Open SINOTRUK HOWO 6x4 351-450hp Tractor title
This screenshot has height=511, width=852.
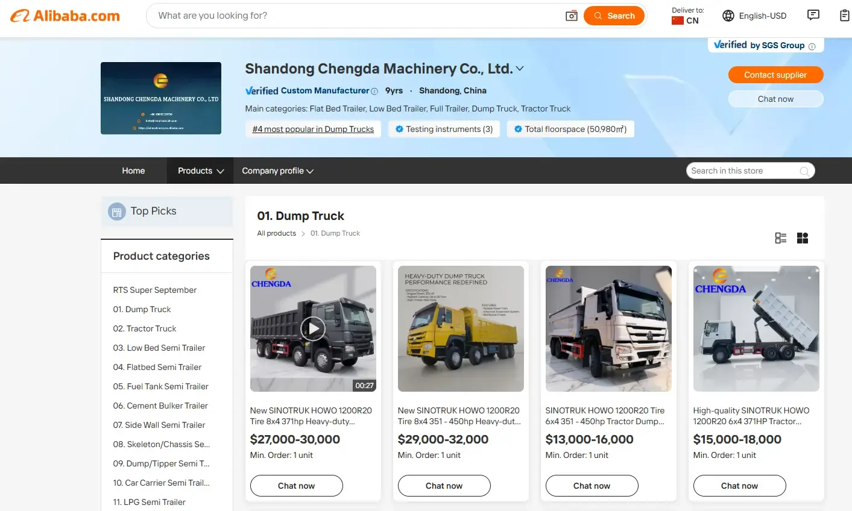coord(605,416)
